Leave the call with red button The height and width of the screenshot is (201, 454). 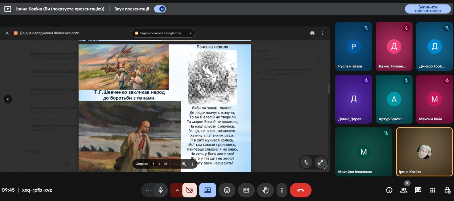point(300,190)
